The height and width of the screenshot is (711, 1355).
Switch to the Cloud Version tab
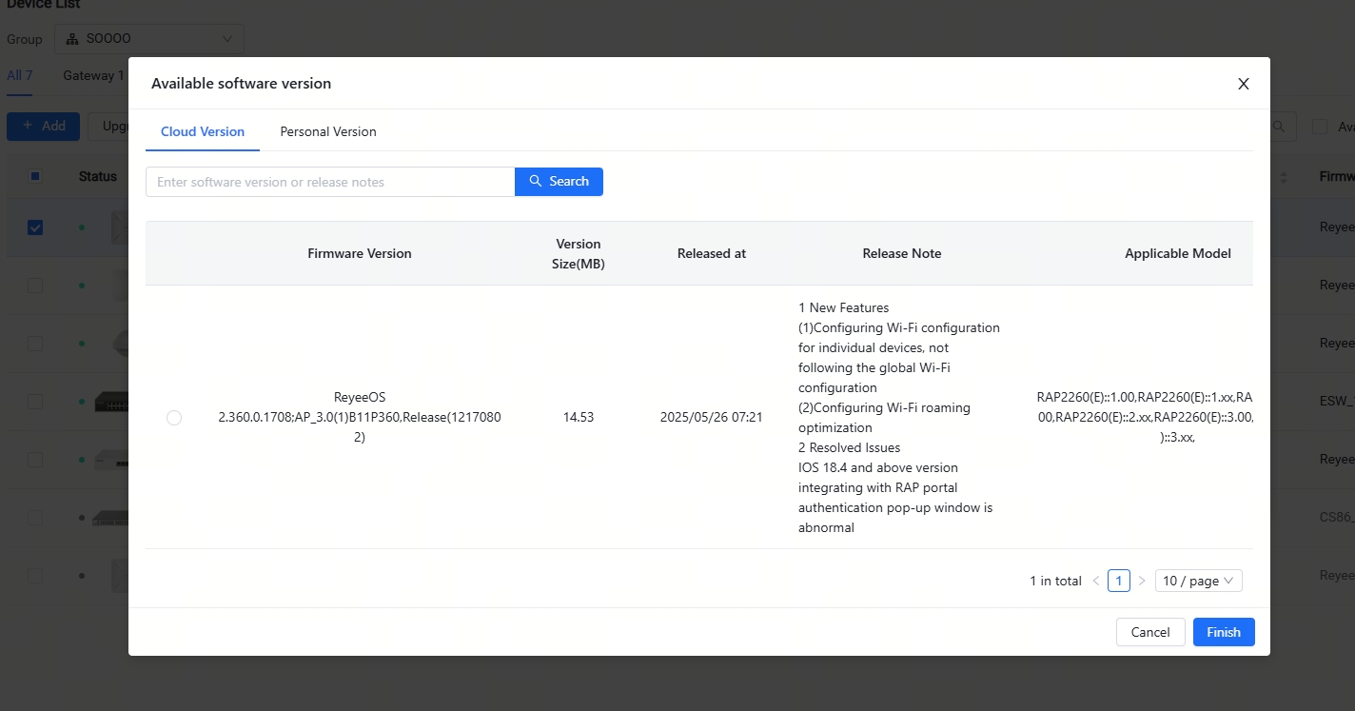203,132
